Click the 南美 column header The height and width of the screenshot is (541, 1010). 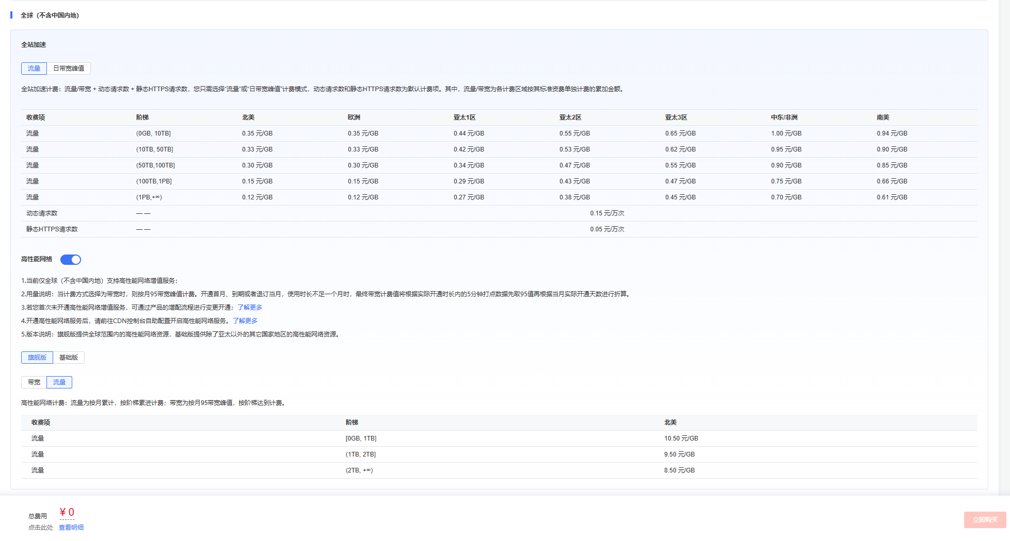[x=883, y=117]
